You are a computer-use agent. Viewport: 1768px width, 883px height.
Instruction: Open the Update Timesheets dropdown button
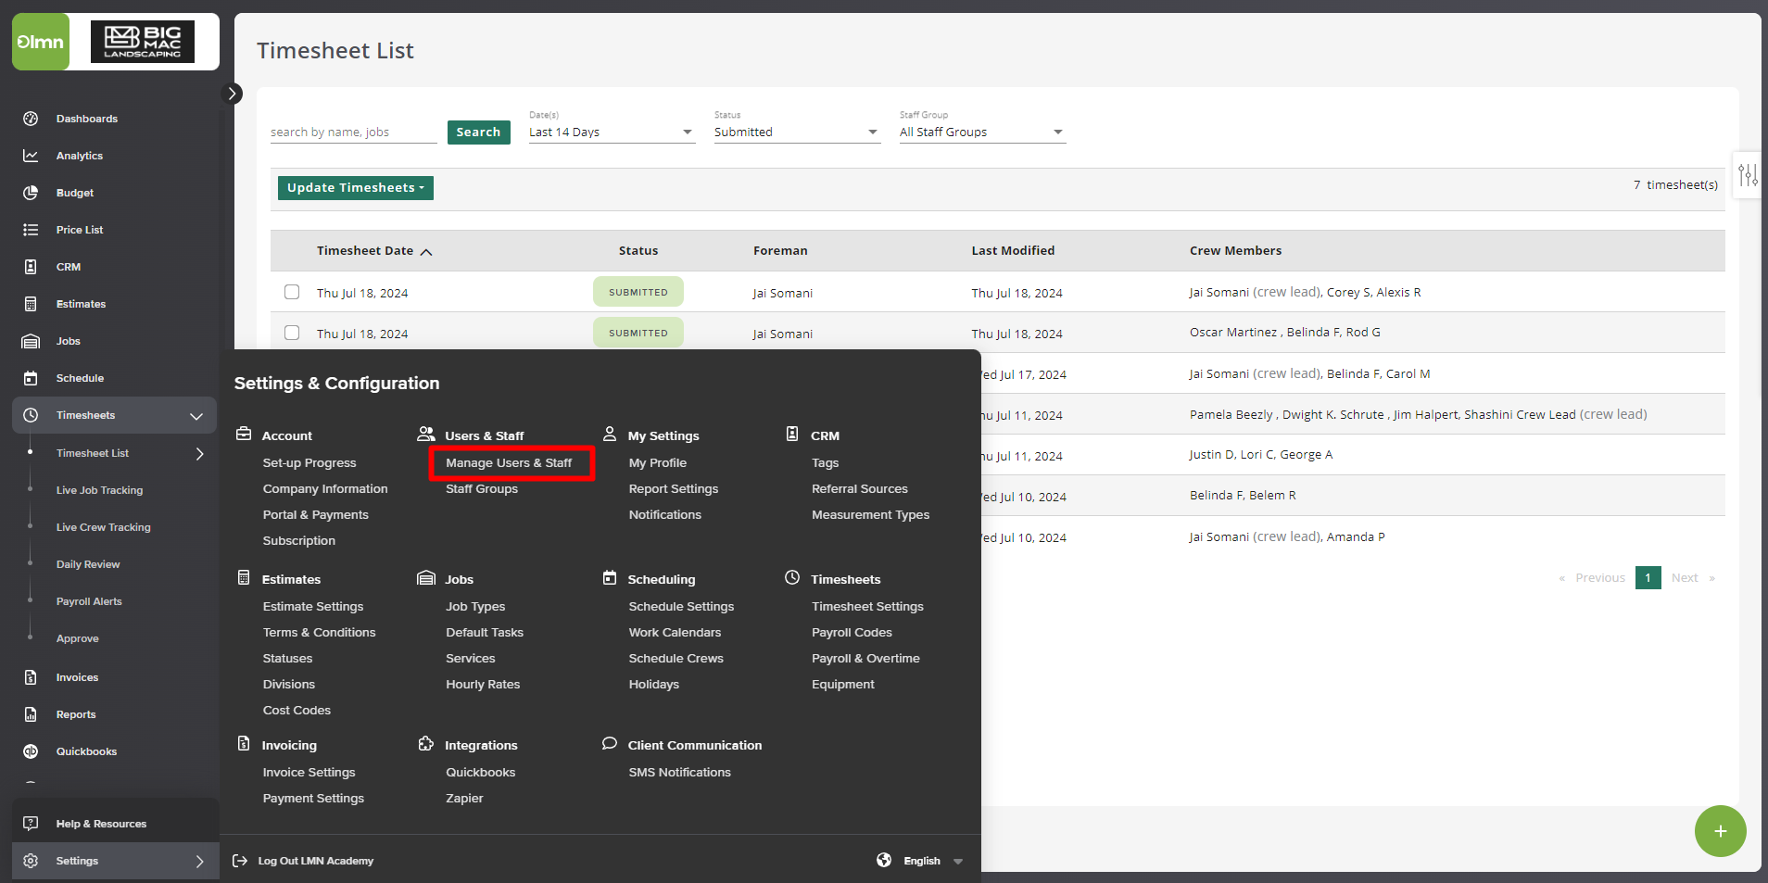click(356, 188)
